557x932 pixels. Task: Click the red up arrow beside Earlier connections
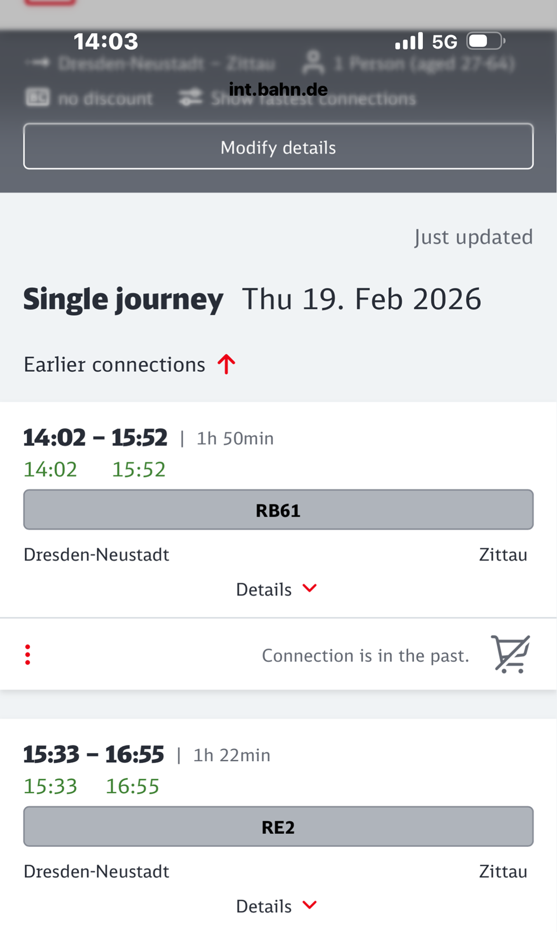point(226,365)
